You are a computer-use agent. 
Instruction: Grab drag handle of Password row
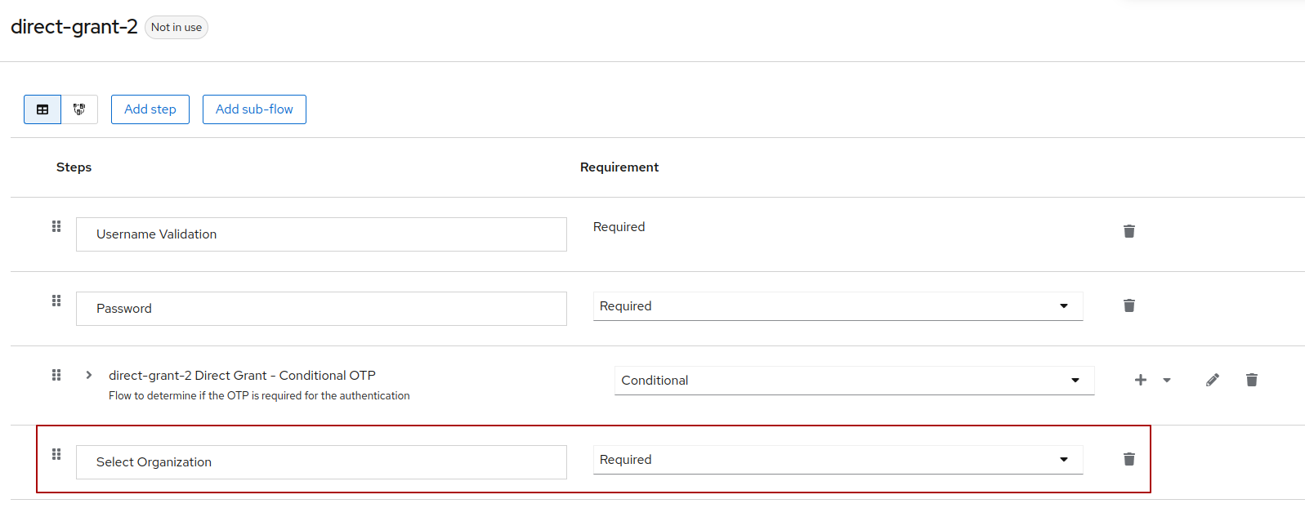(x=56, y=301)
